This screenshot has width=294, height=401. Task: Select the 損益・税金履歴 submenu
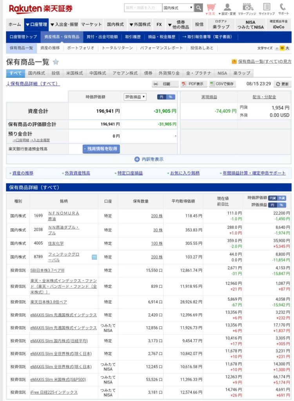162,37
